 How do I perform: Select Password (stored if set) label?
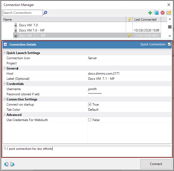[23, 94]
